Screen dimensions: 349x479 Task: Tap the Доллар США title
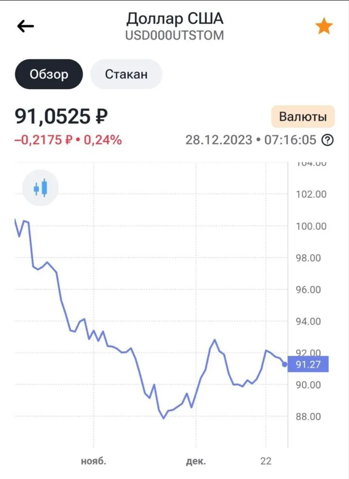click(x=175, y=18)
